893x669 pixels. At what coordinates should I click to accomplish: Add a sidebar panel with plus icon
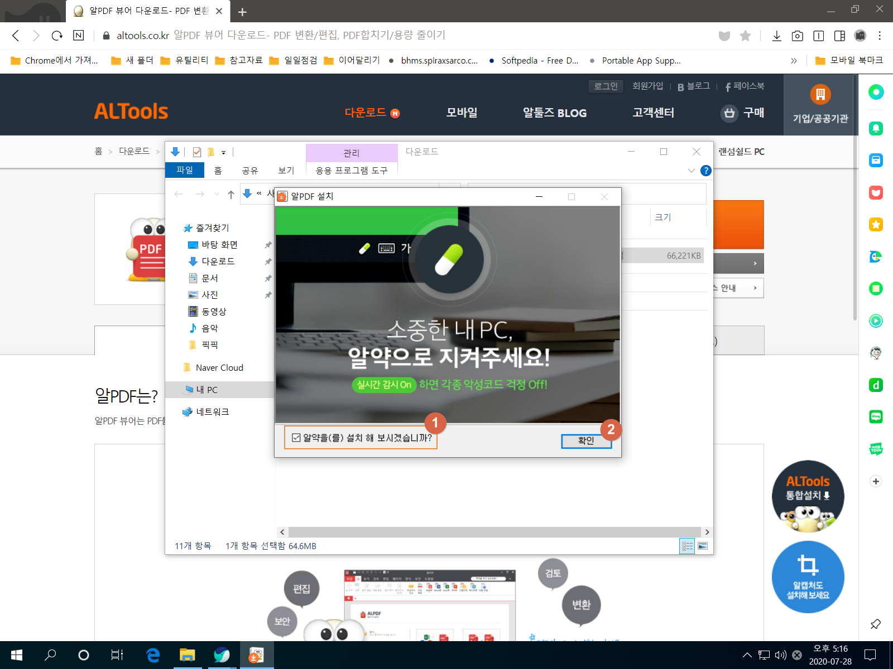[x=876, y=481]
